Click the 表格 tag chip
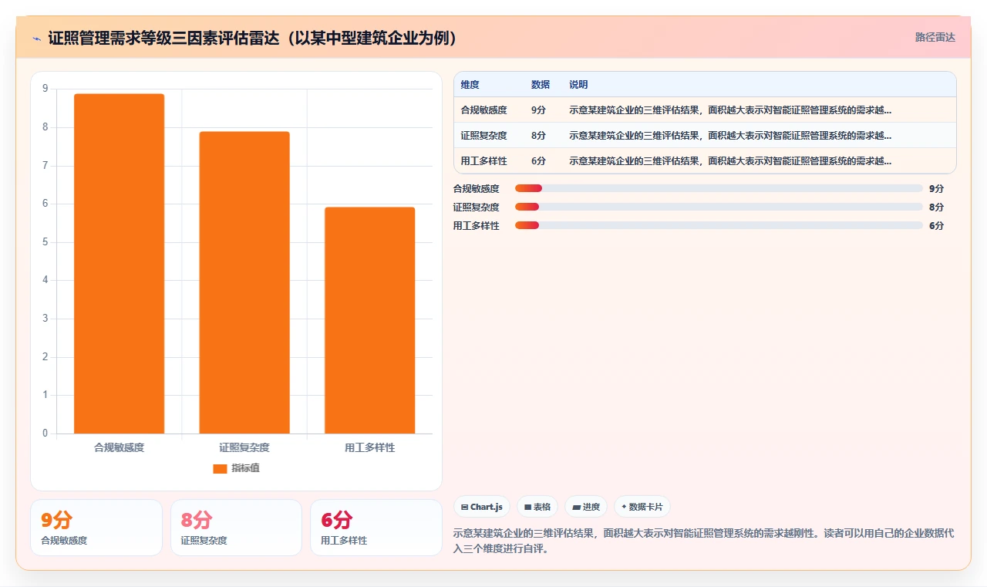Viewport: 987px width, 587px height. [x=537, y=507]
